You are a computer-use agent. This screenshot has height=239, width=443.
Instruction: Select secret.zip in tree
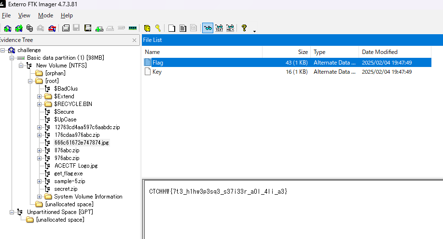pos(66,189)
